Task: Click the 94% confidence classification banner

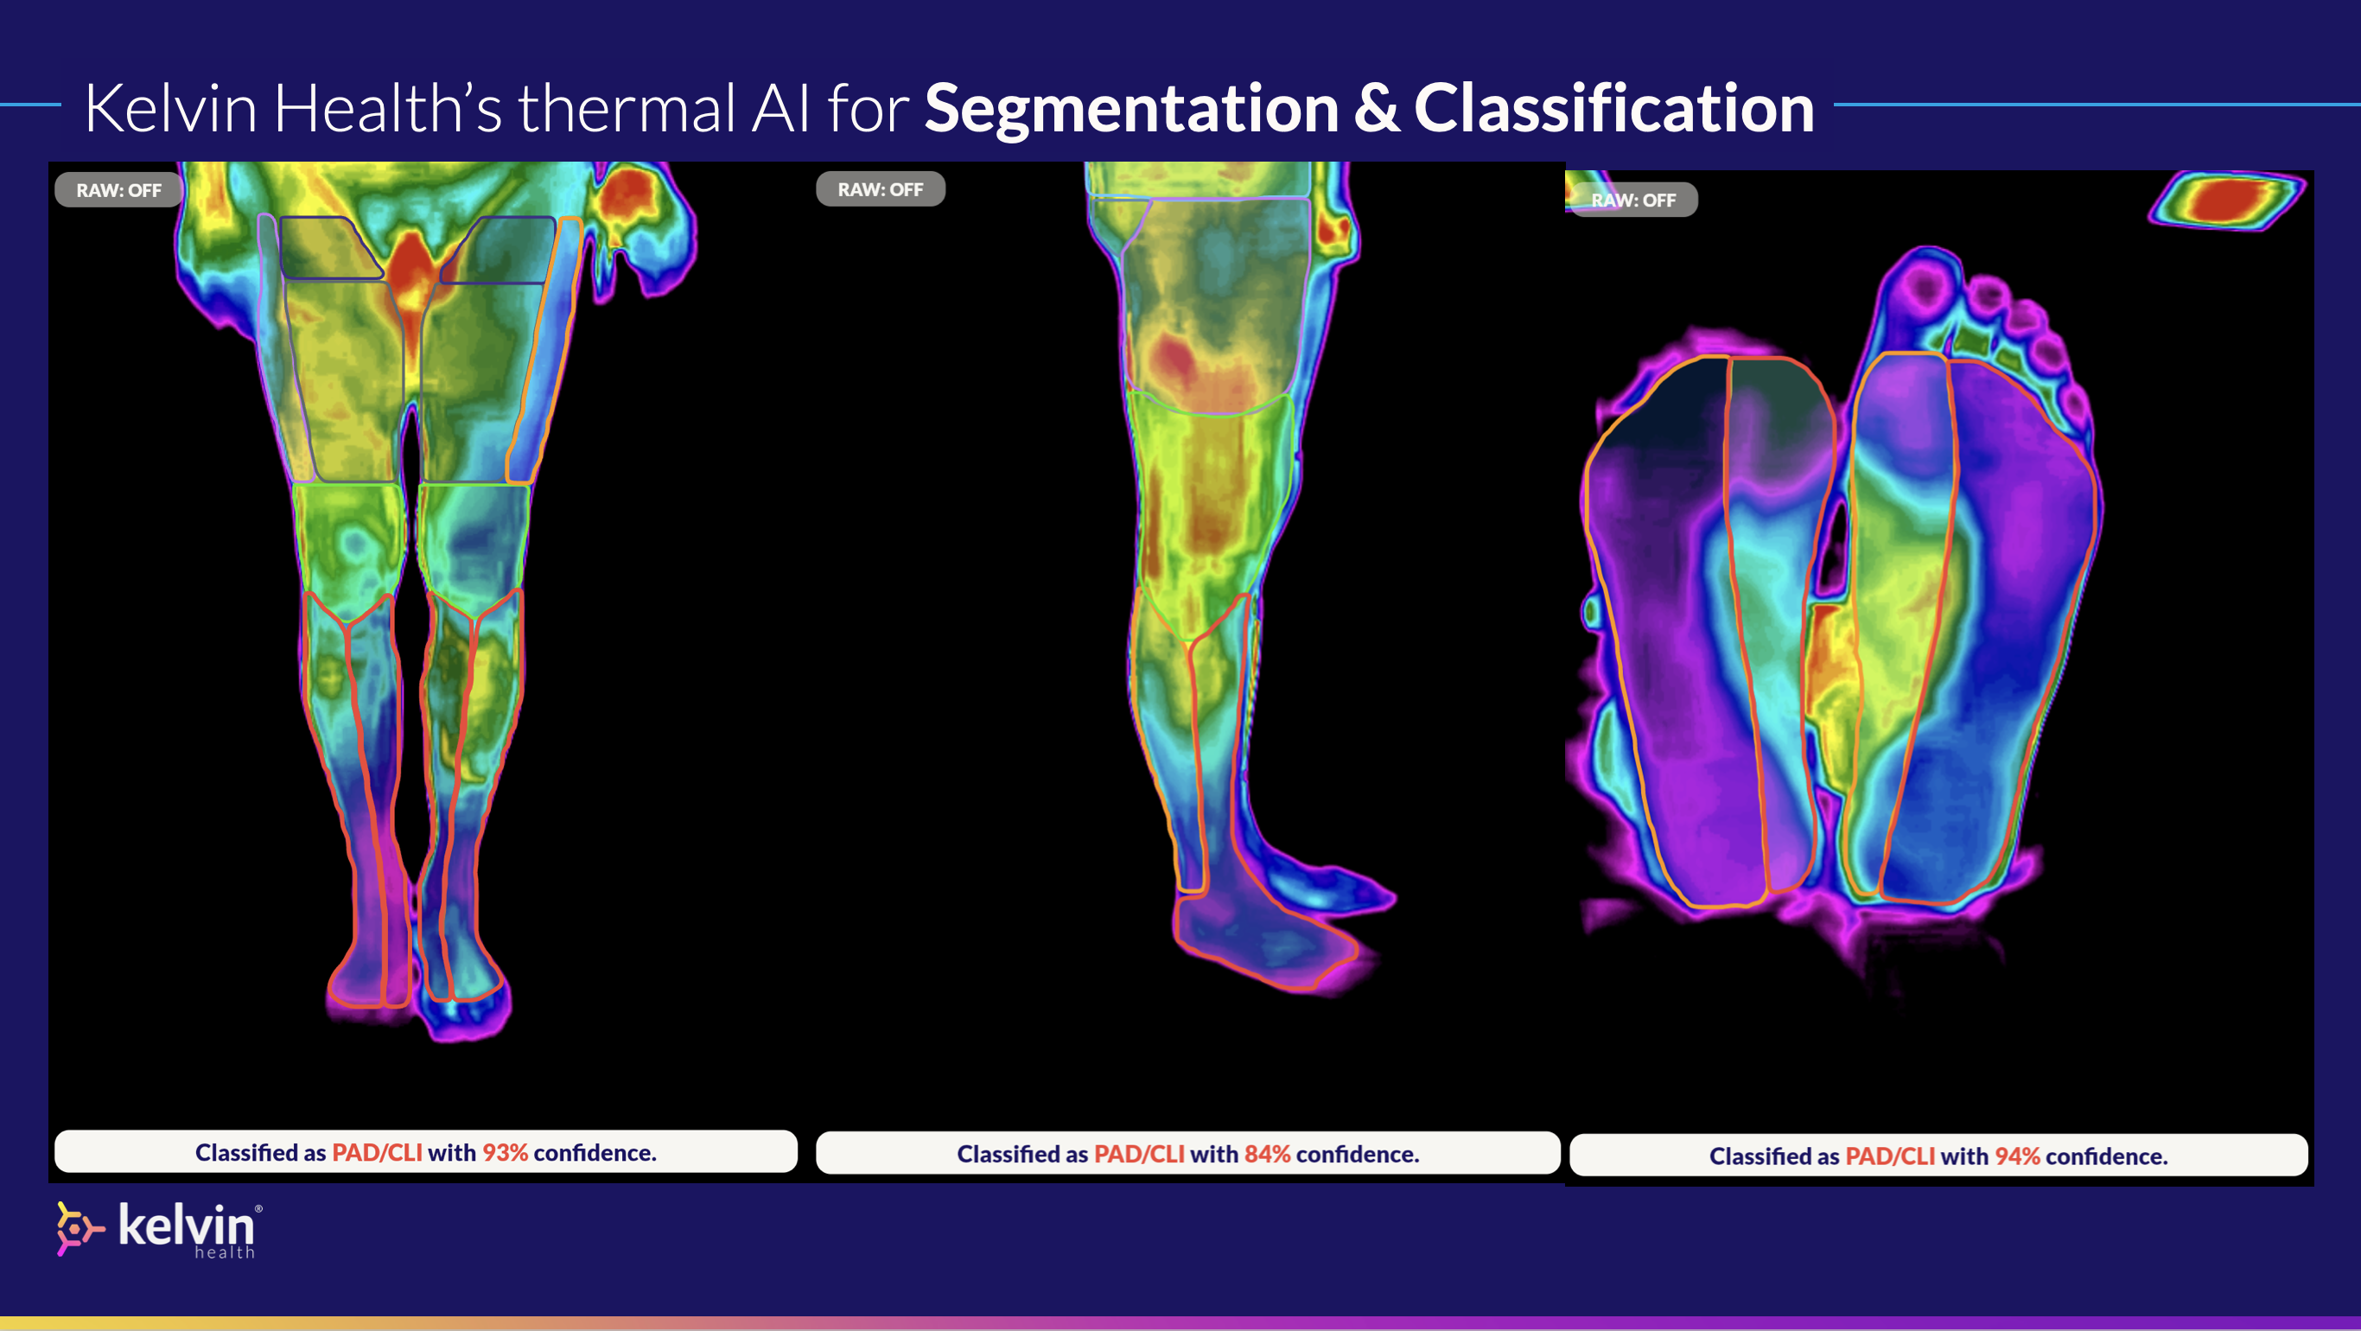Action: (1938, 1156)
